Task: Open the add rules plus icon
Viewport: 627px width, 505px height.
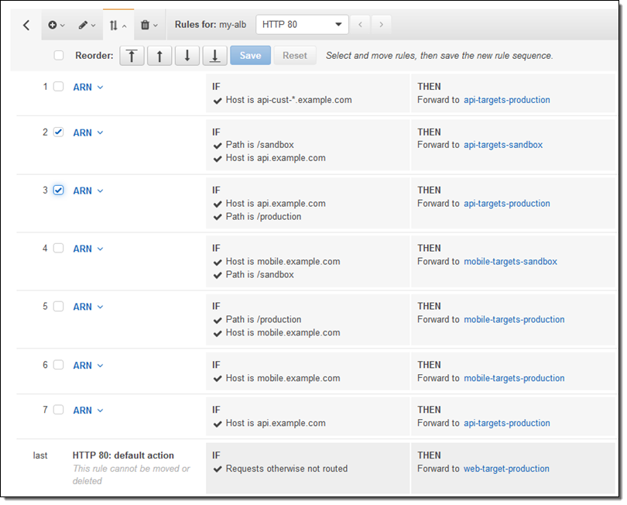Action: pos(57,26)
